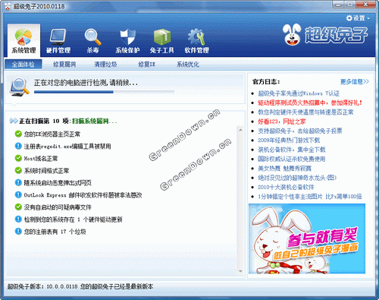Screen dimensions: 379x300
Task: Click the scanning progress bar
Action: (104, 92)
